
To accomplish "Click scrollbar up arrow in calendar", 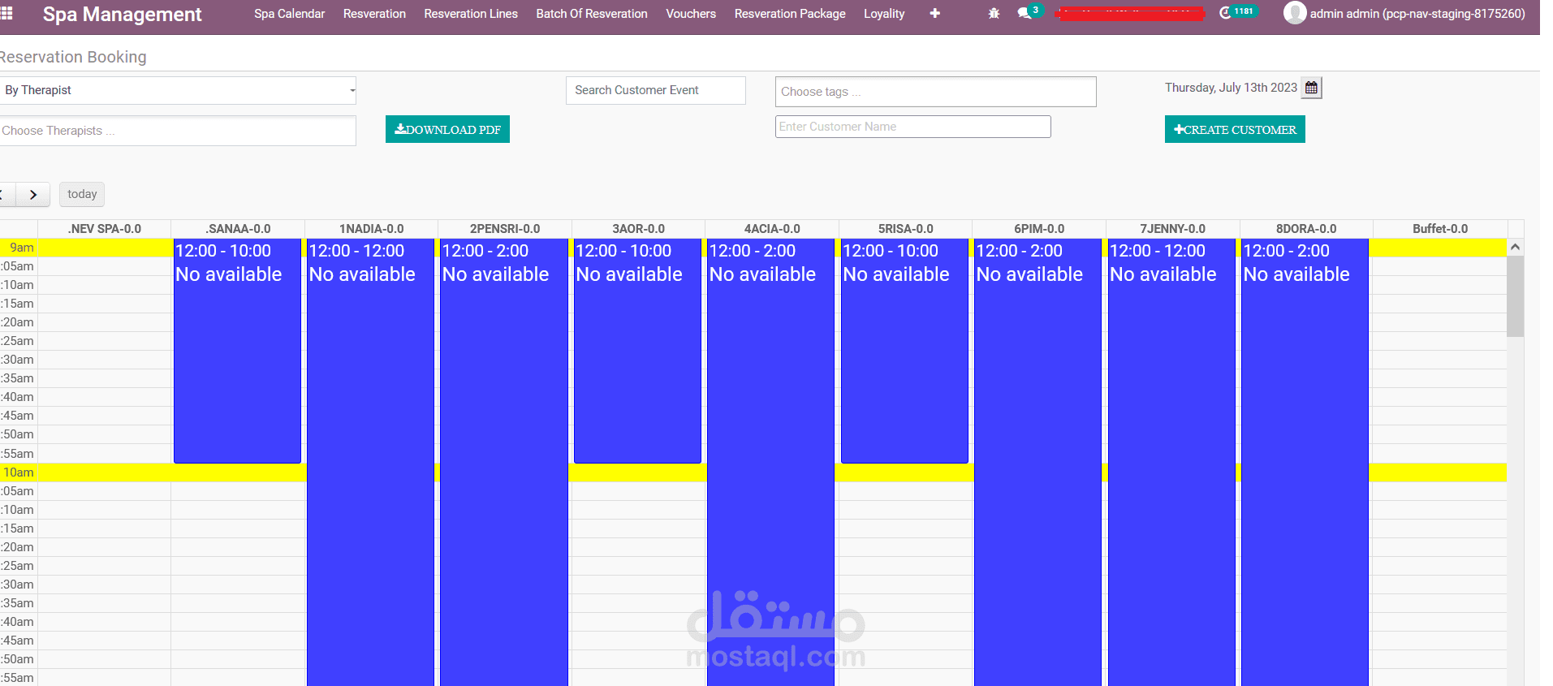I will pyautogui.click(x=1515, y=247).
